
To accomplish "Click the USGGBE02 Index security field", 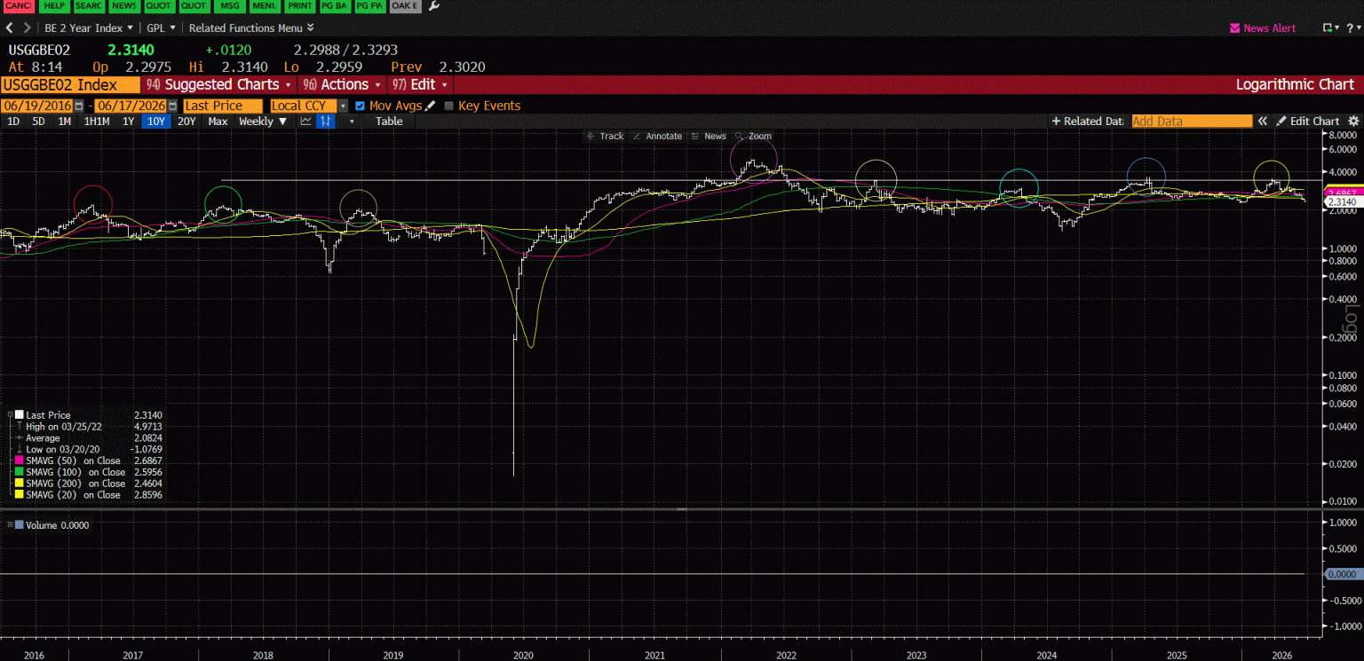I will click(70, 84).
